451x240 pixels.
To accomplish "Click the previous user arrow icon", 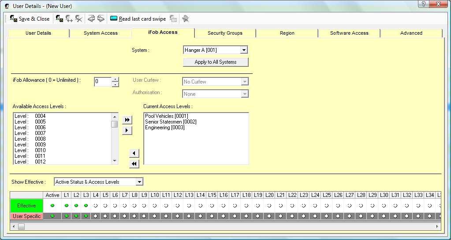I will (x=91, y=19).
